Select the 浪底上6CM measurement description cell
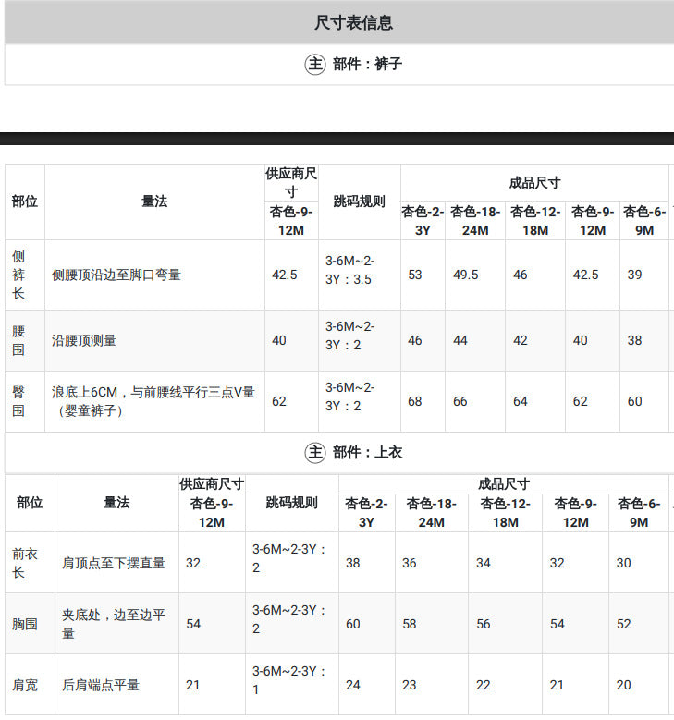 (154, 401)
